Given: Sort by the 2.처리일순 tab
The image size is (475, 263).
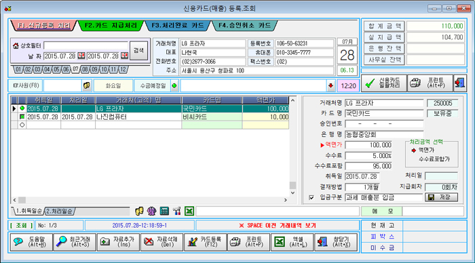Looking at the screenshot, I should coord(60,211).
